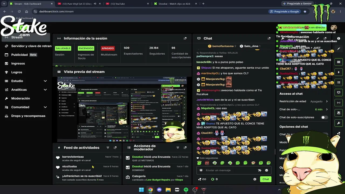Open a new browser tab

(203, 4)
